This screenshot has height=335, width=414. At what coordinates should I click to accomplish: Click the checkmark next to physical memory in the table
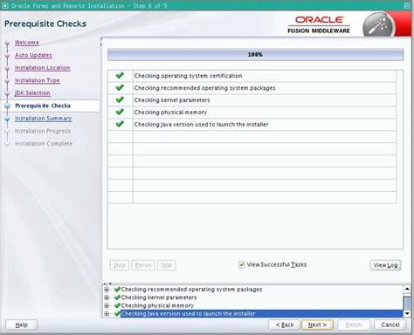coord(120,112)
